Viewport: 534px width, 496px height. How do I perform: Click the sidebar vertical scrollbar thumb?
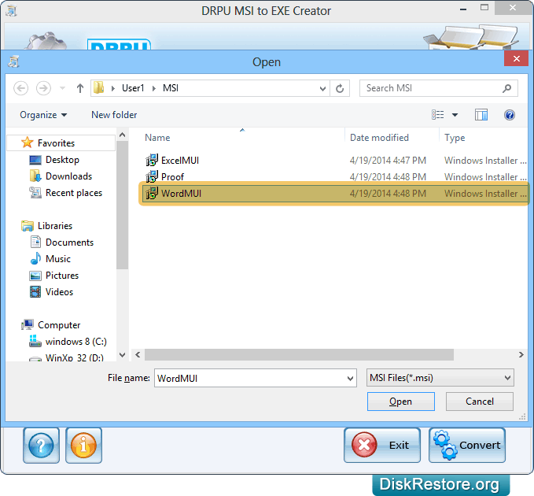(x=122, y=205)
